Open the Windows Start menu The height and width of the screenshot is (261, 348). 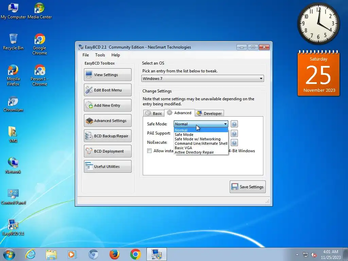point(9,254)
